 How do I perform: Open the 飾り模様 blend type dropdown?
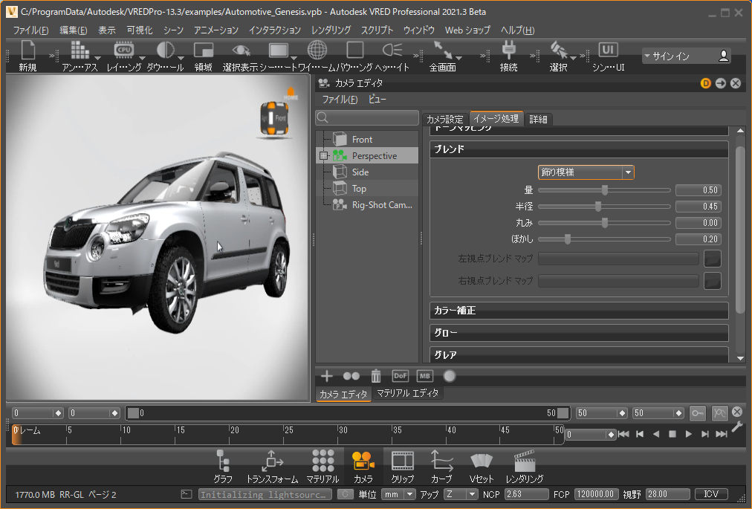tap(586, 172)
